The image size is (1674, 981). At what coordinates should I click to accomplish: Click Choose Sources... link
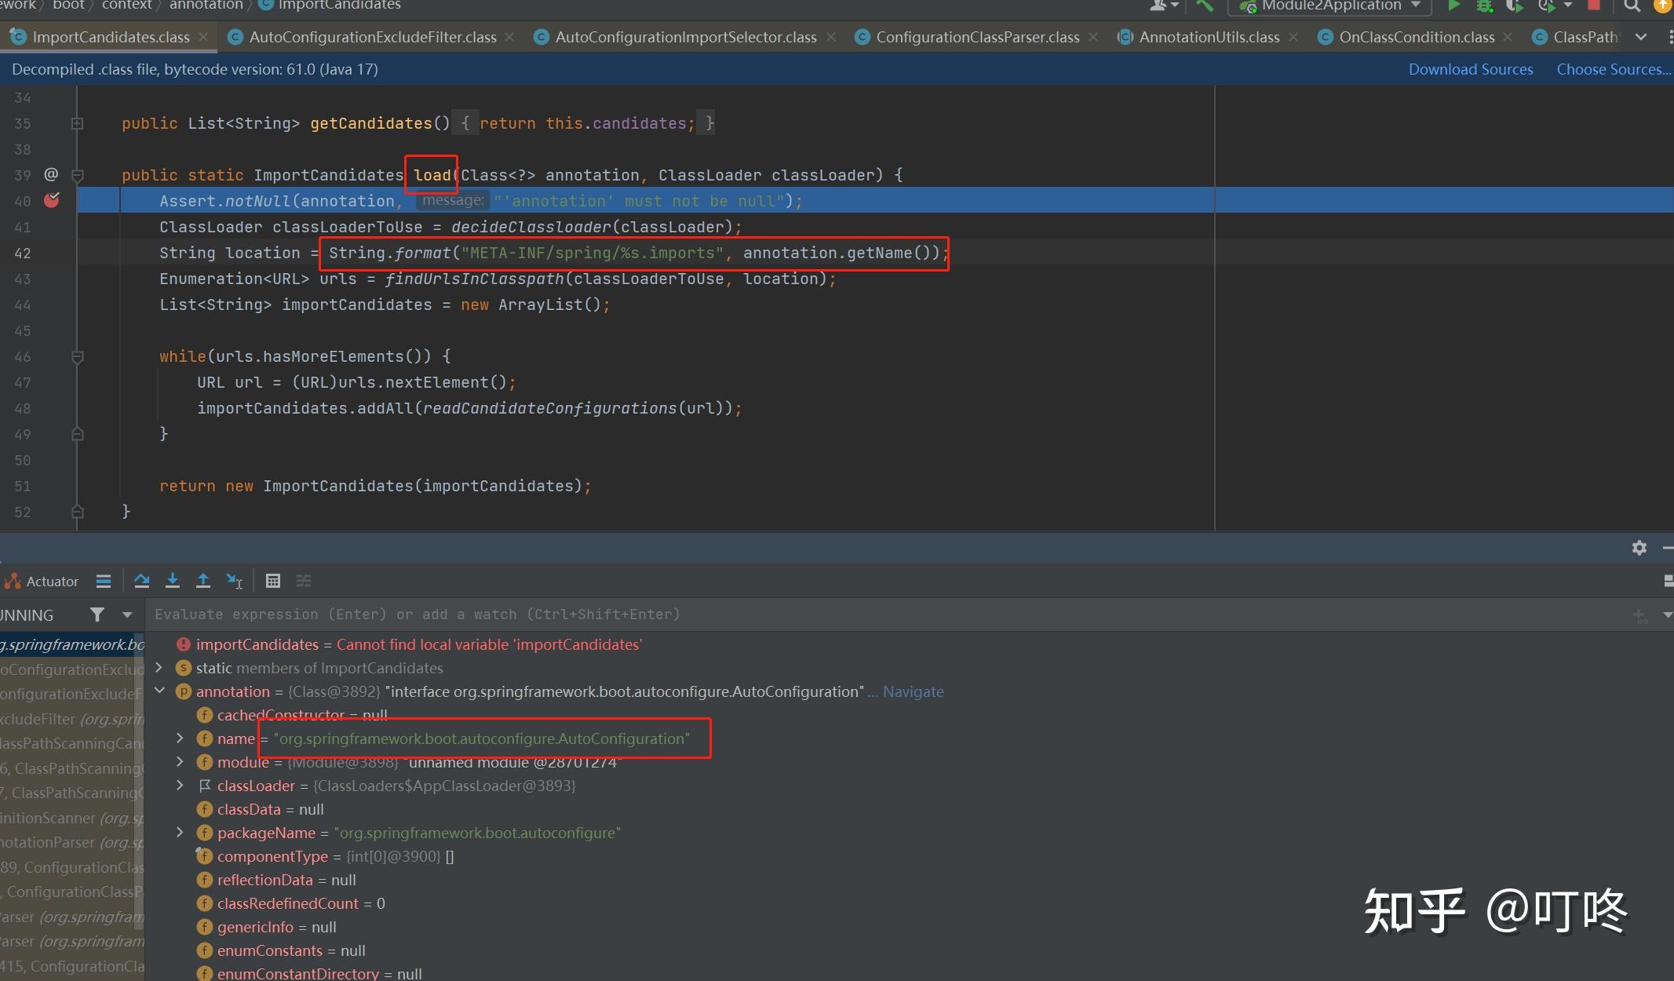tap(1614, 69)
